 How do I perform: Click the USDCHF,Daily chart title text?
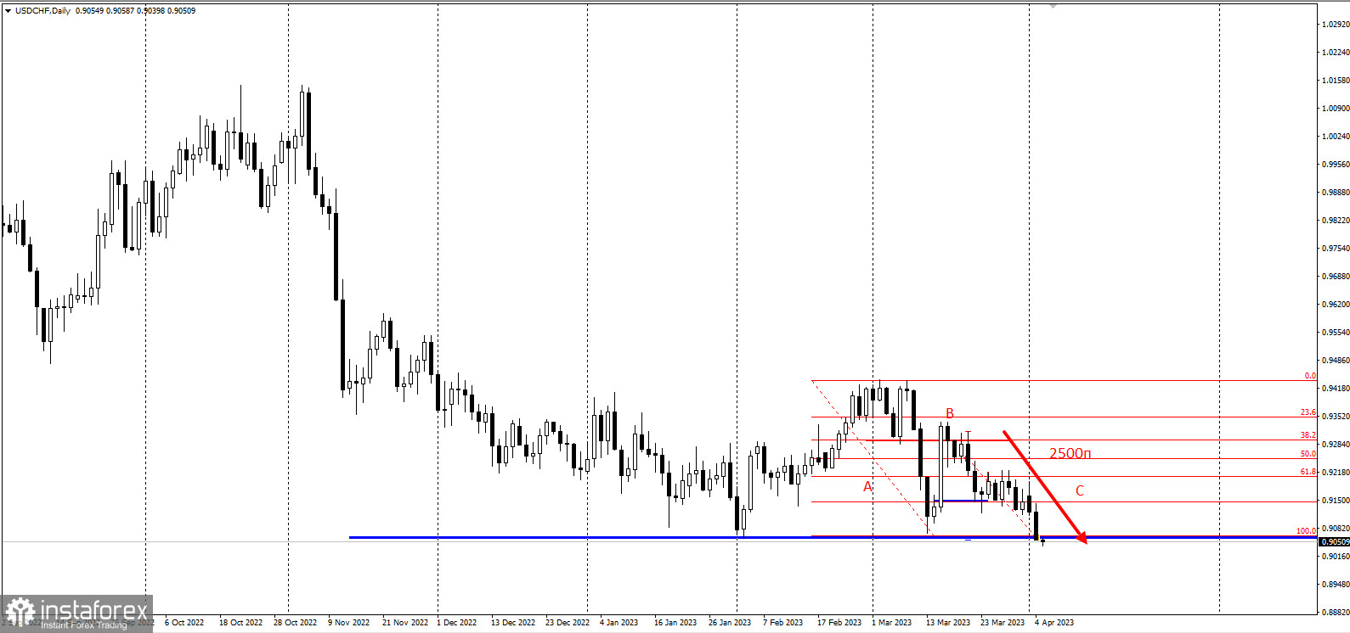click(43, 11)
